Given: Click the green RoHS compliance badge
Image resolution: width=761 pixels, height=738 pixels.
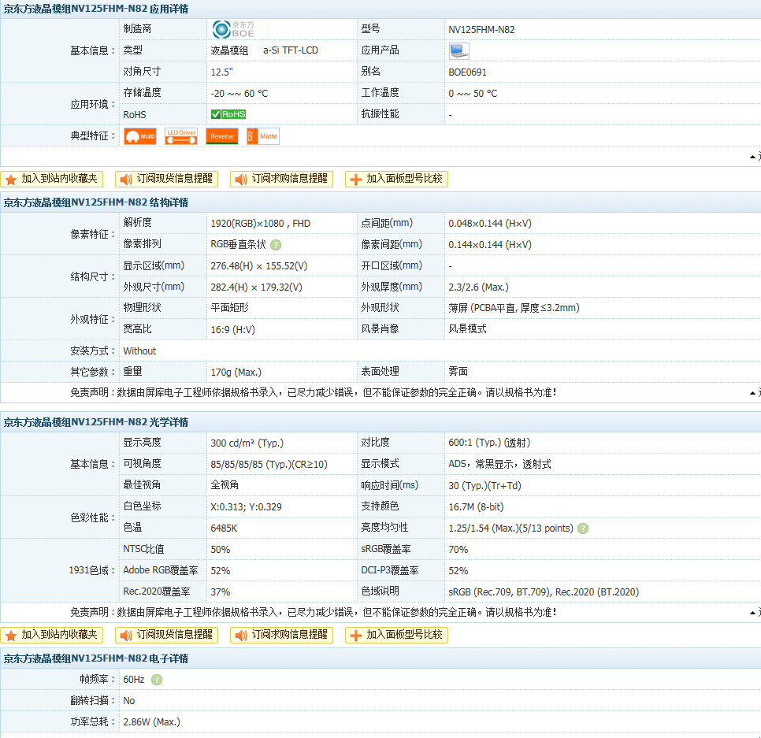Looking at the screenshot, I should pos(228,114).
